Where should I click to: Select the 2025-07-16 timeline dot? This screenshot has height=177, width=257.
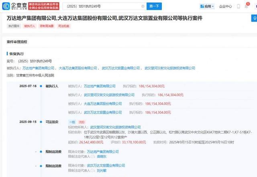pyautogui.click(x=41, y=86)
